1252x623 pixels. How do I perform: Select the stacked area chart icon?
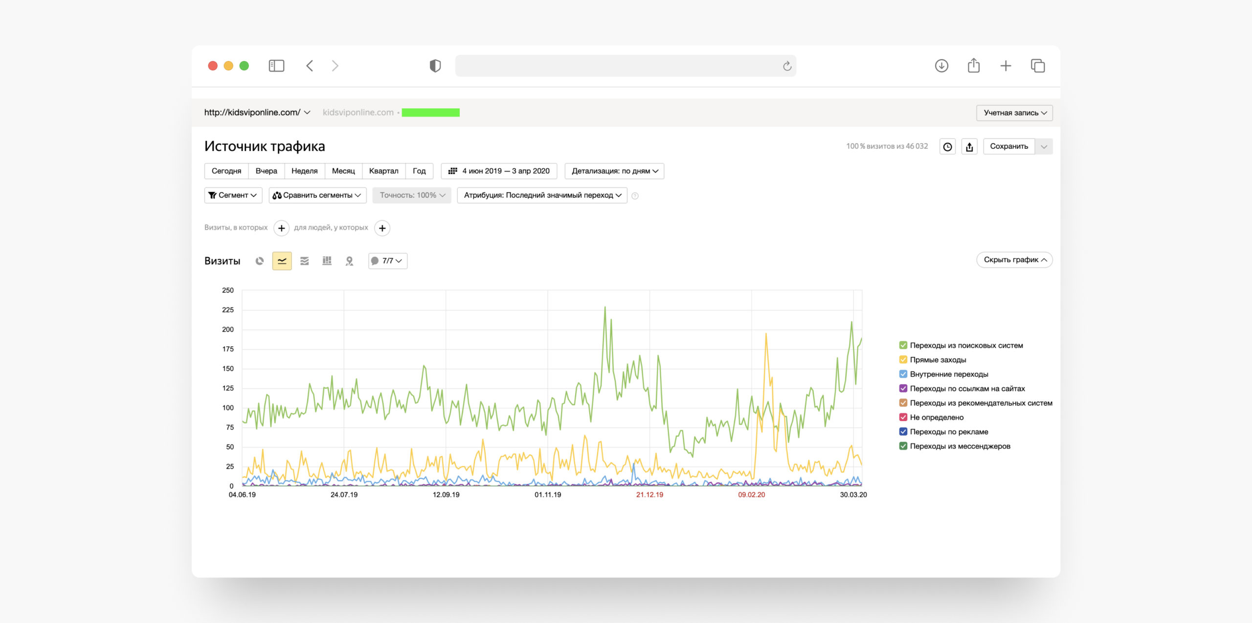pyautogui.click(x=305, y=261)
